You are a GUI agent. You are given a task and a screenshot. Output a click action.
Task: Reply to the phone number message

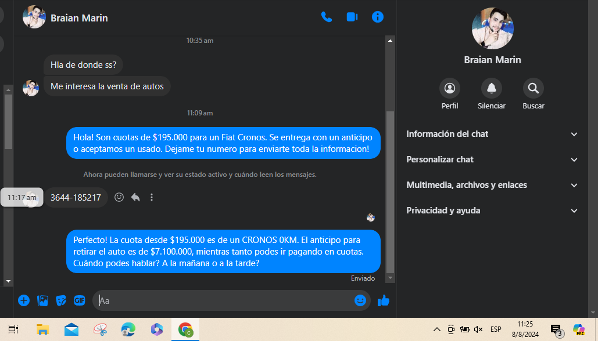click(x=135, y=197)
